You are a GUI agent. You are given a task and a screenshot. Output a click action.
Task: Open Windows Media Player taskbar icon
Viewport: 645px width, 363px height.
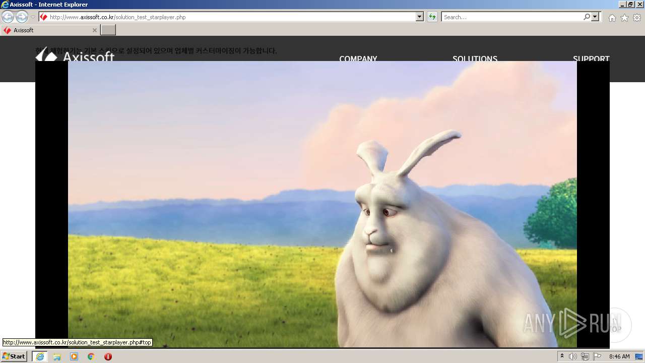(x=74, y=356)
